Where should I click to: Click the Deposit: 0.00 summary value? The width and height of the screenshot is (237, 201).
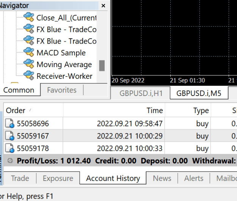tap(164, 161)
